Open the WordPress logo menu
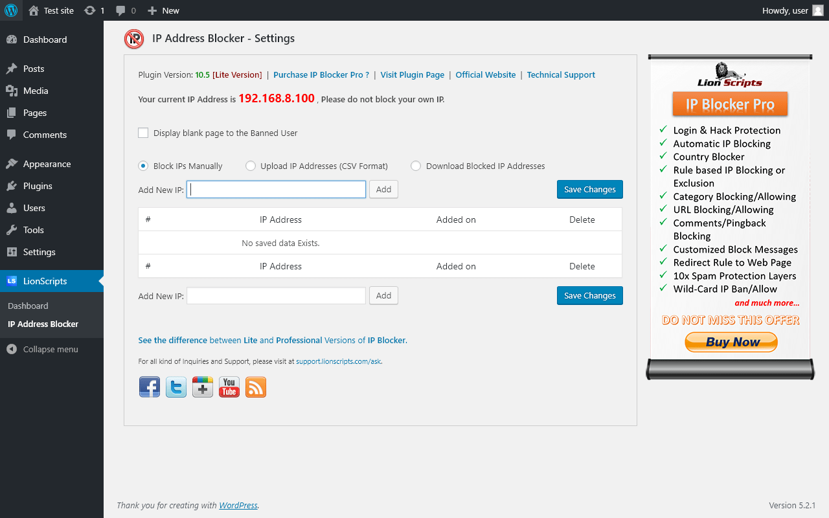 [x=11, y=10]
